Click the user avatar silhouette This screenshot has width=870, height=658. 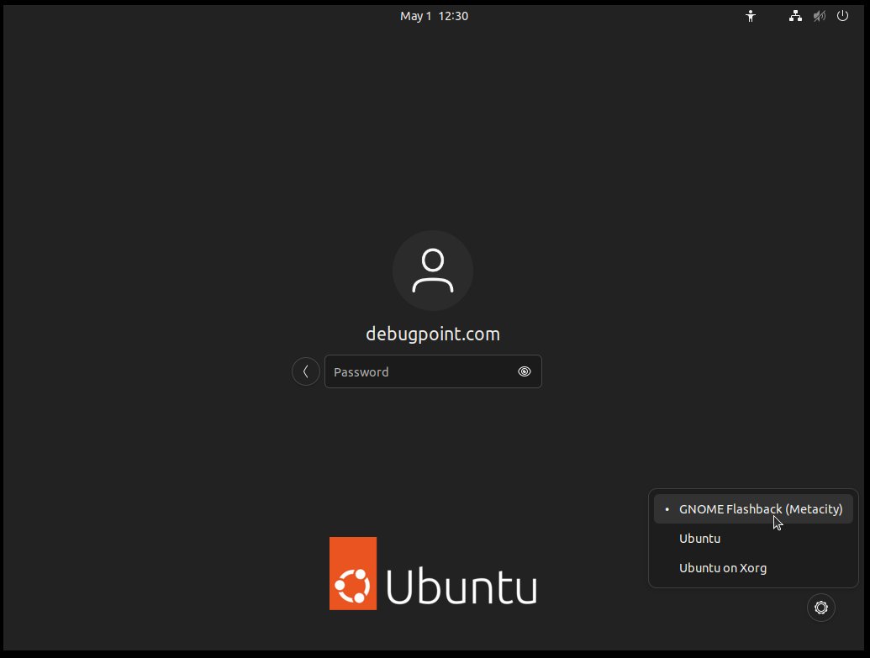pos(433,270)
